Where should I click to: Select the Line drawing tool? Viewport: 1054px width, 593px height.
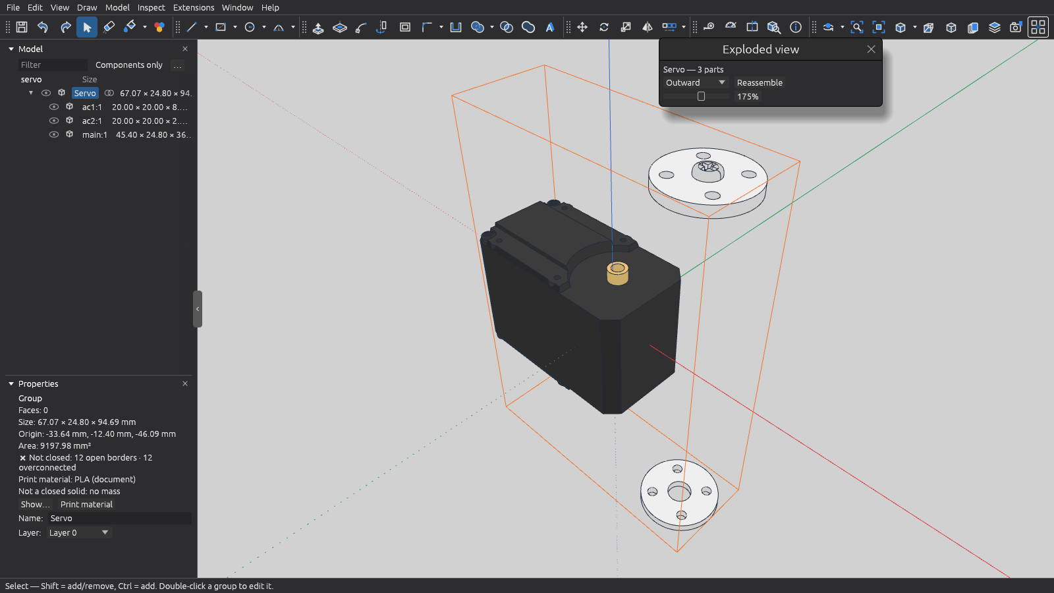pyautogui.click(x=192, y=27)
